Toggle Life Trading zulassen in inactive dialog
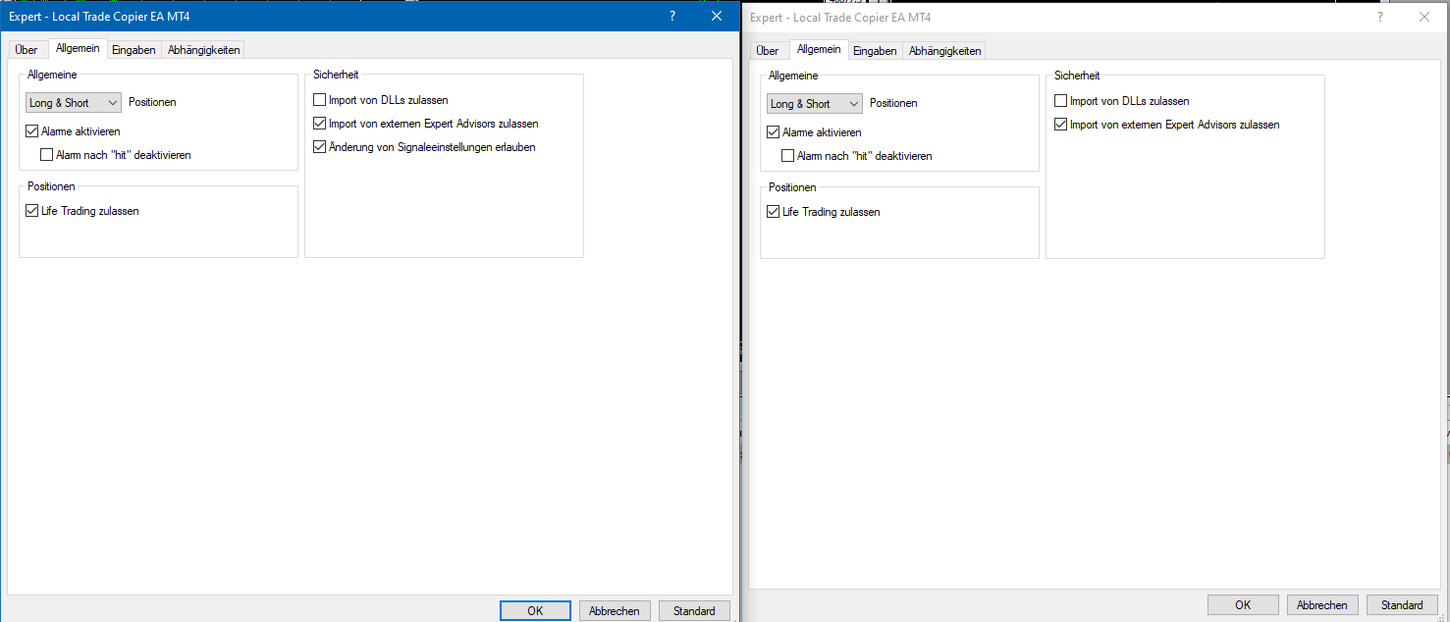1450x622 pixels. (774, 212)
